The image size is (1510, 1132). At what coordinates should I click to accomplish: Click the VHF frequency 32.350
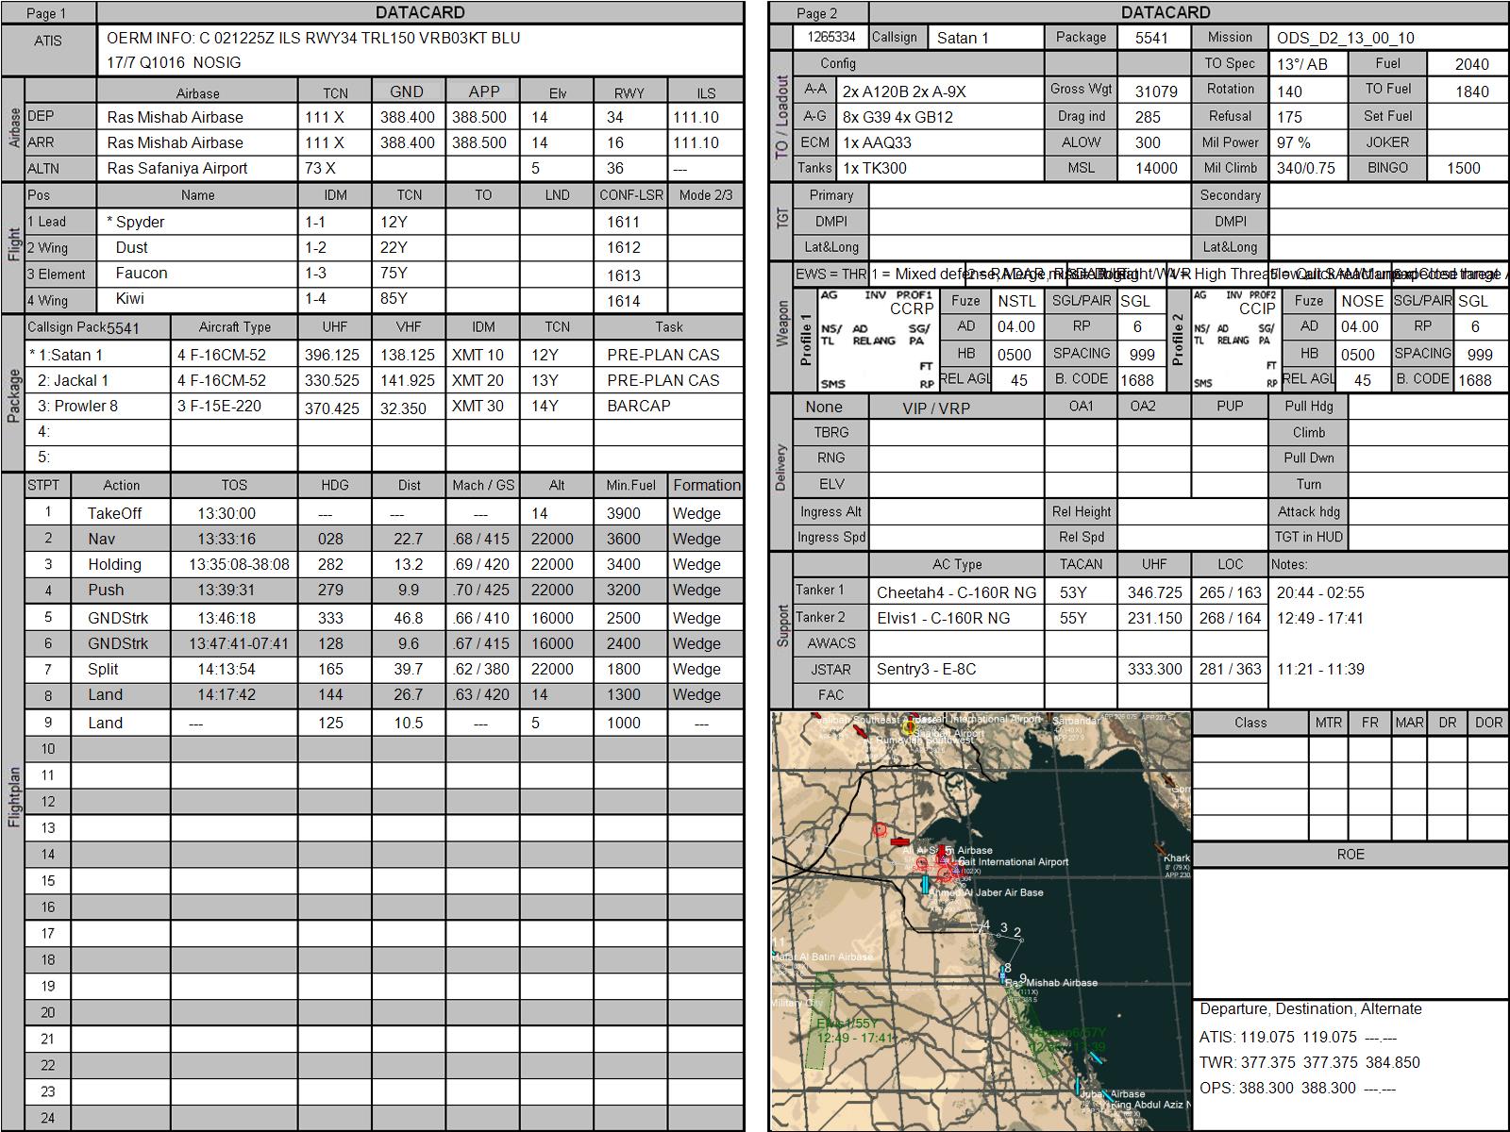(x=403, y=408)
